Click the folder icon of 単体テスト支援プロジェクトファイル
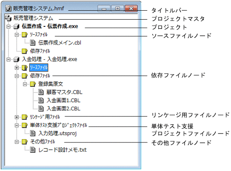The width and height of the screenshot is (231, 171). (25, 125)
